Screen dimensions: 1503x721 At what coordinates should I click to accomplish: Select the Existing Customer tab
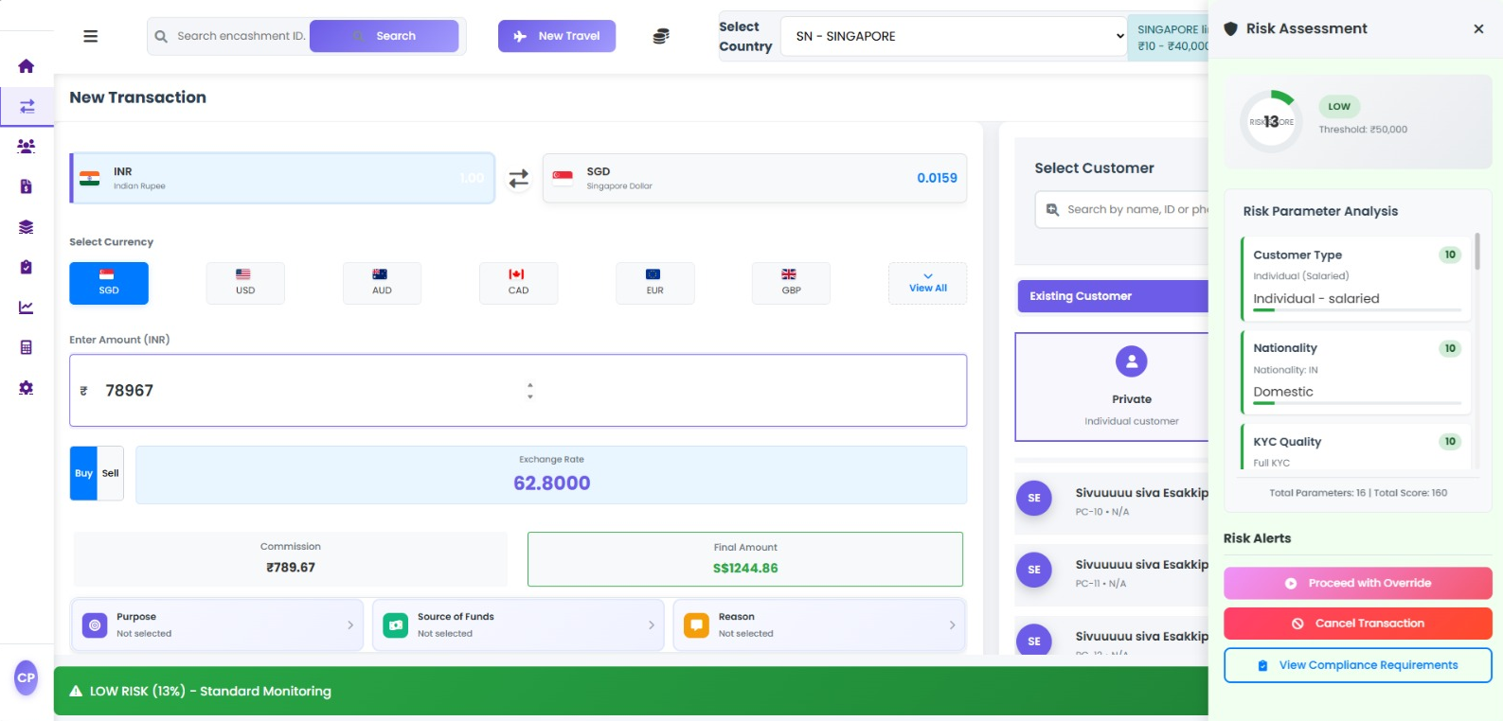[1113, 296]
